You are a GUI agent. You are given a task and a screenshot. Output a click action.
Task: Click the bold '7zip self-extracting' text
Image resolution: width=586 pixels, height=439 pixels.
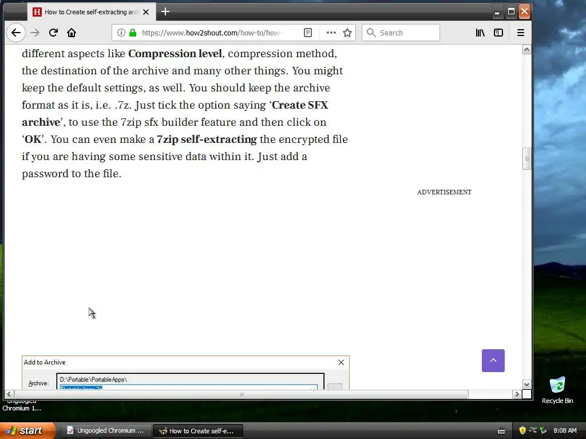(207, 139)
